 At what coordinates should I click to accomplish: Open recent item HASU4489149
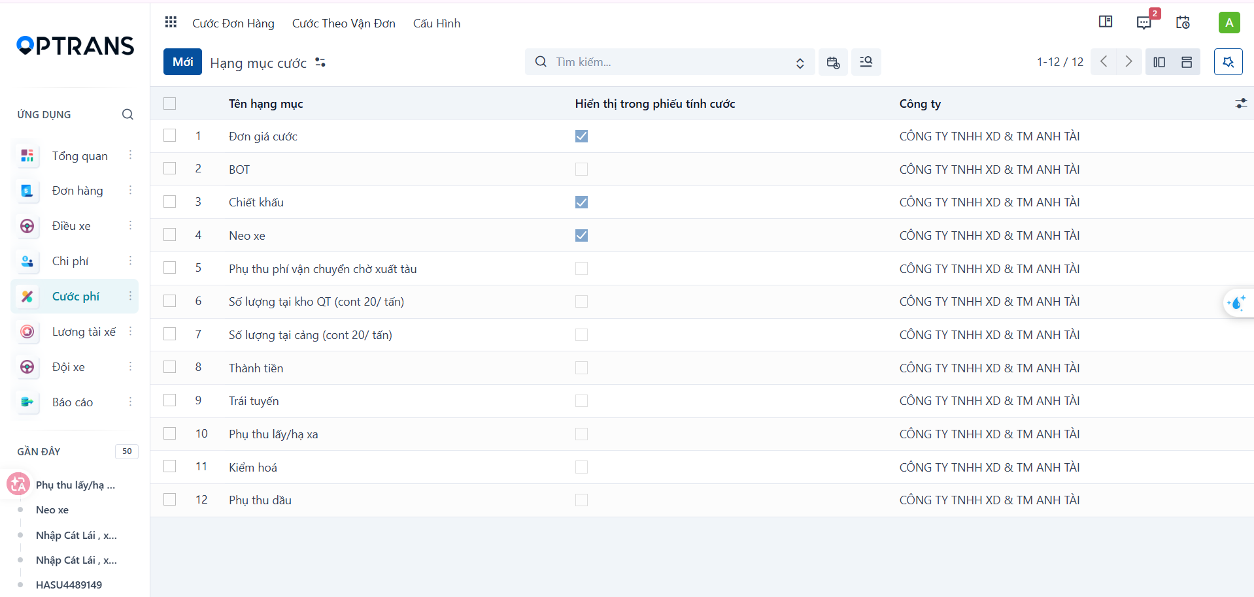click(x=69, y=585)
